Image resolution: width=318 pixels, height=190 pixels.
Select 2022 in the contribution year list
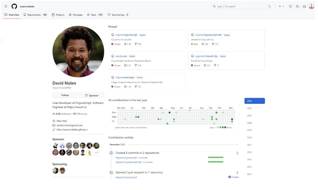tap(249, 108)
